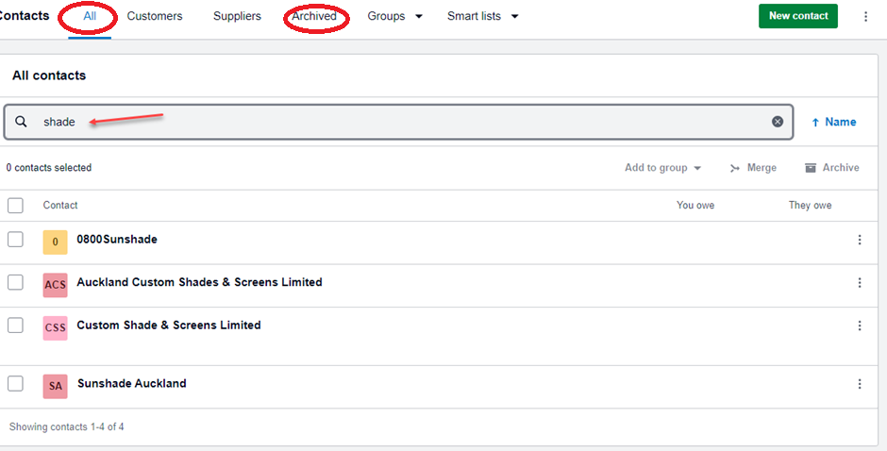The image size is (887, 451).
Task: Switch to the Archived tab
Action: [x=314, y=16]
